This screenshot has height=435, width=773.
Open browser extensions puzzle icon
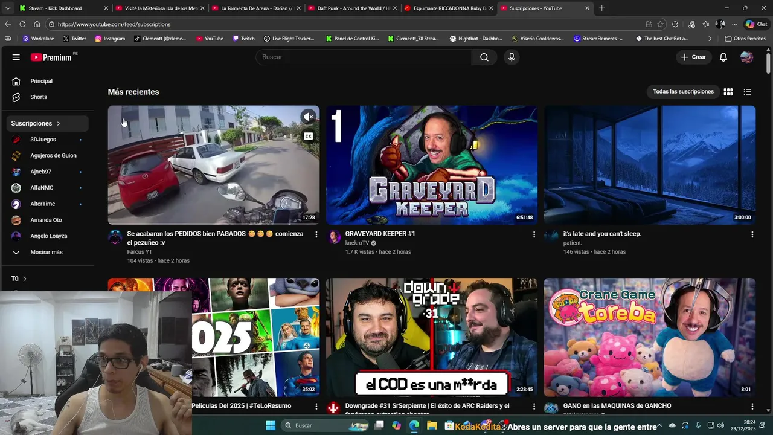675,24
